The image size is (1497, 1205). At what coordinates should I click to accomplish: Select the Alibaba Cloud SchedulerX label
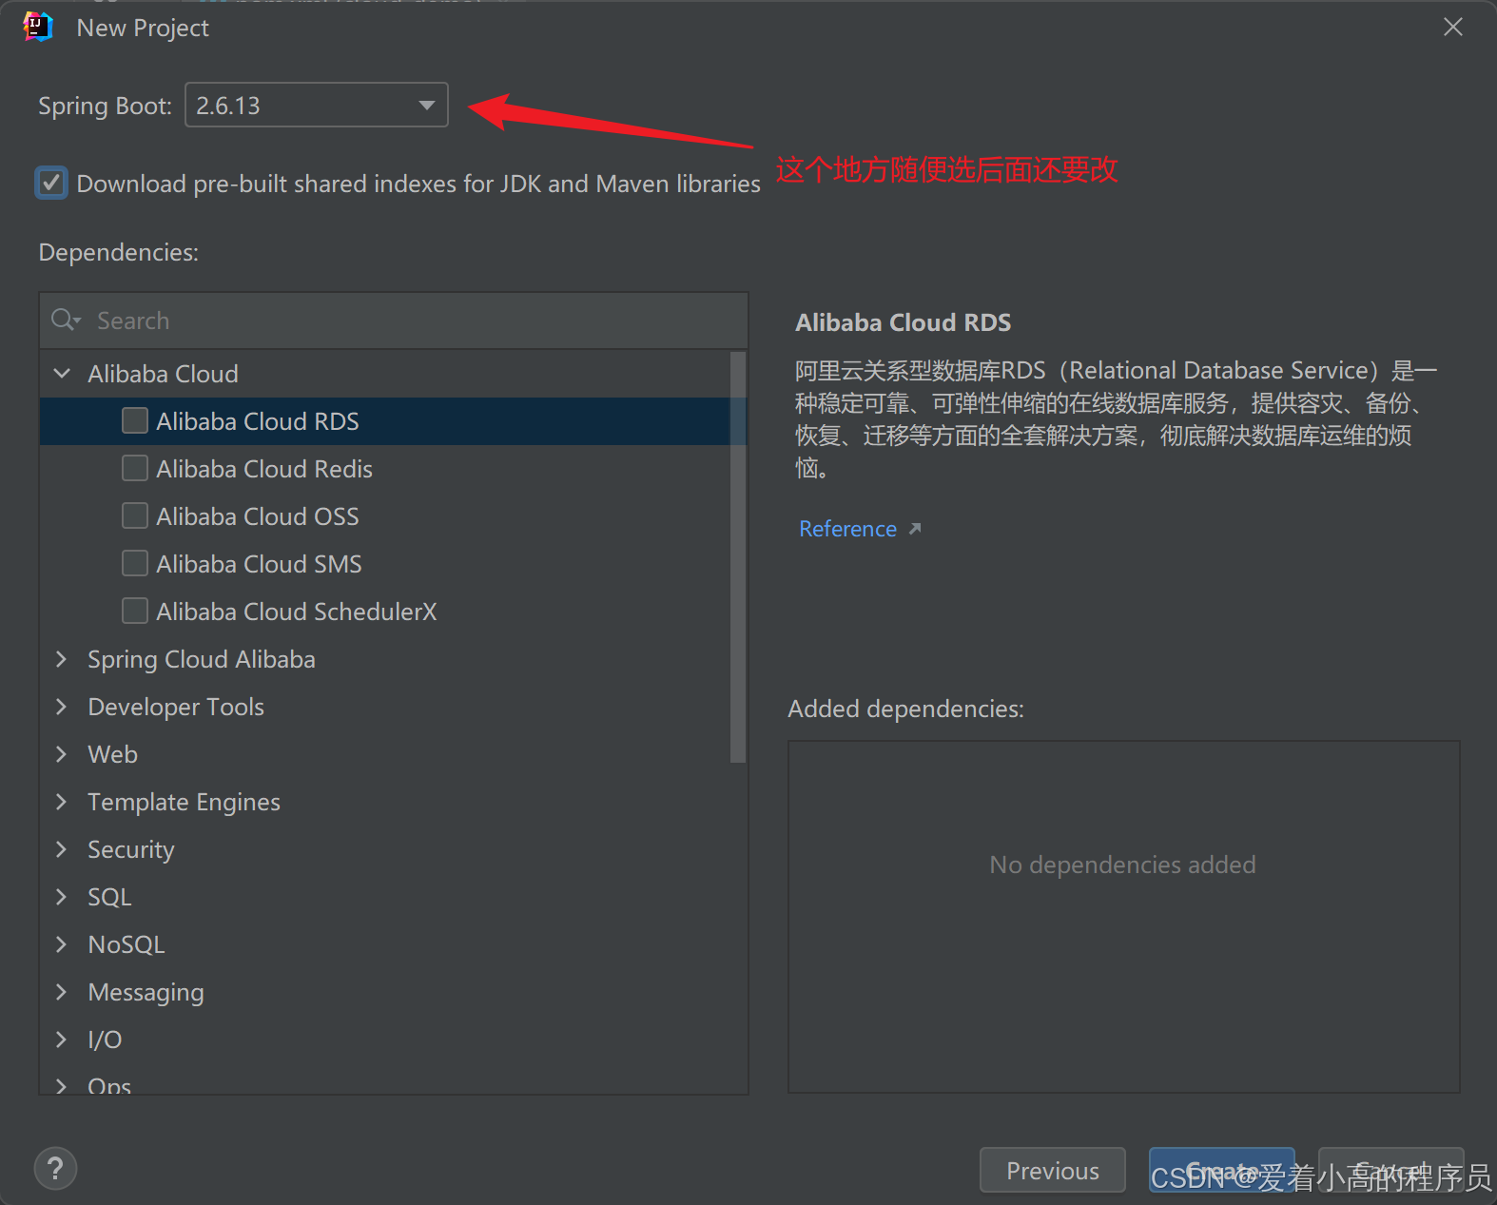297,612
